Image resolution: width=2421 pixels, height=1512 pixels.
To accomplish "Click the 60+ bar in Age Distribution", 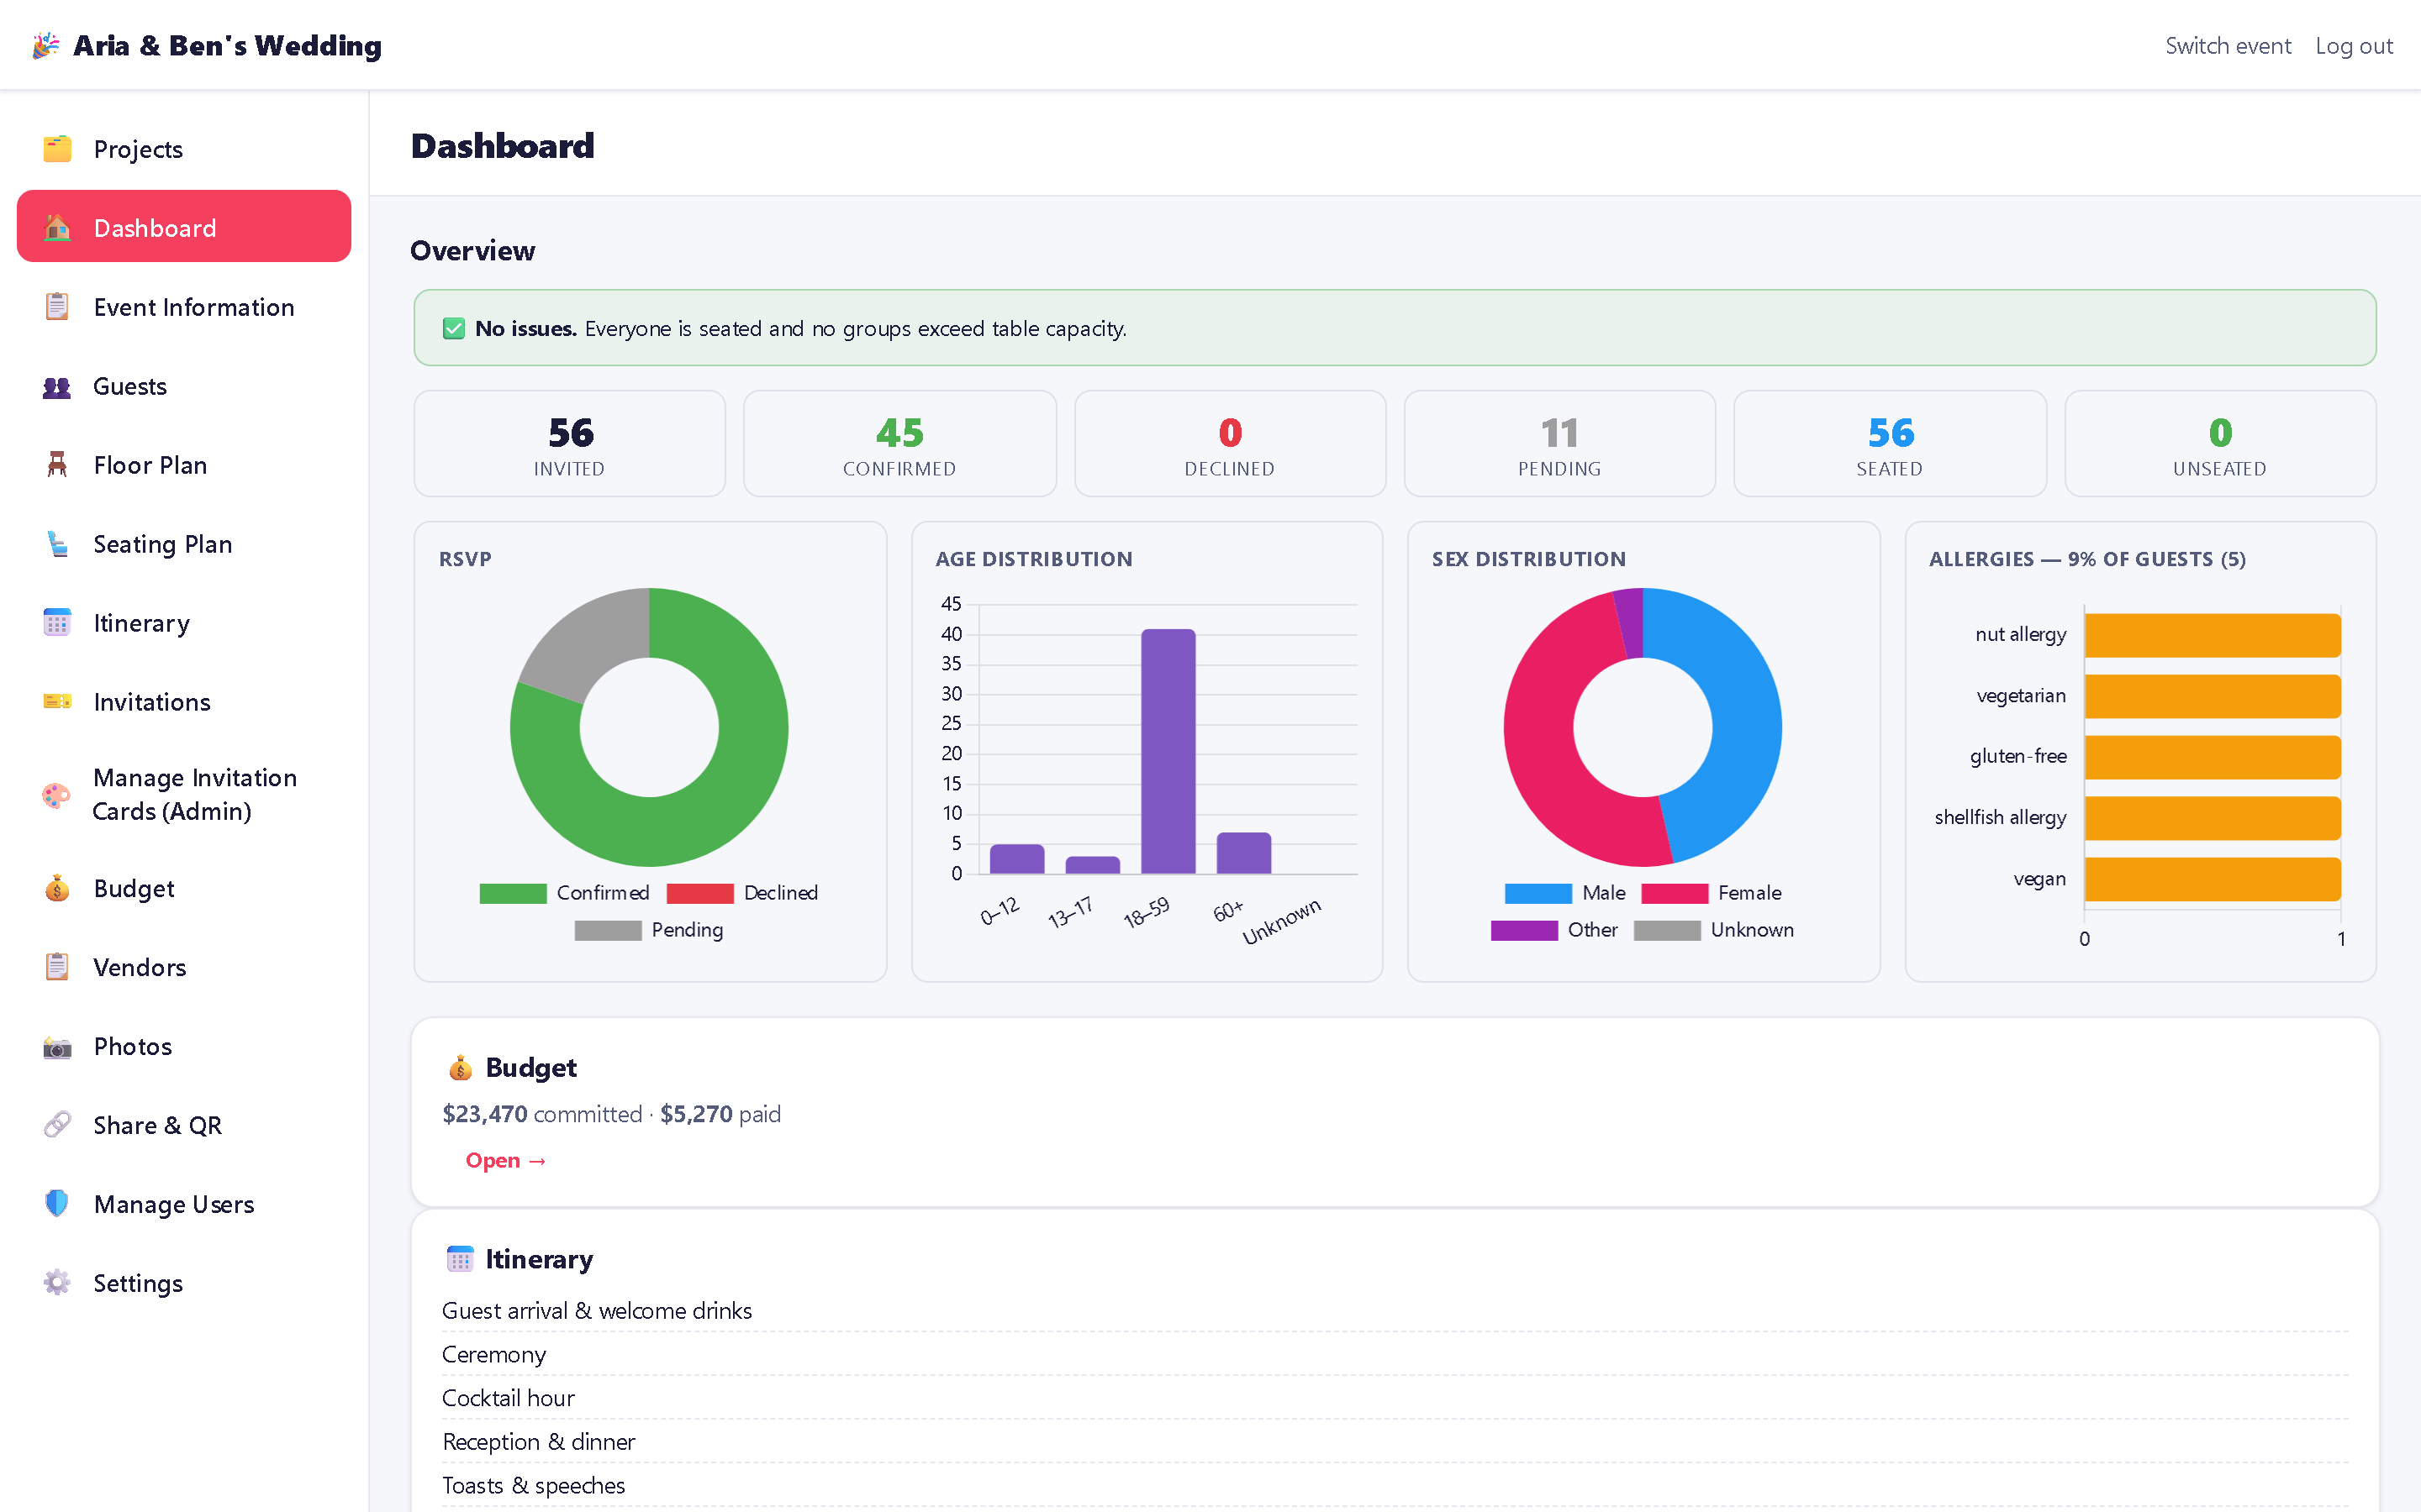I will (1243, 853).
